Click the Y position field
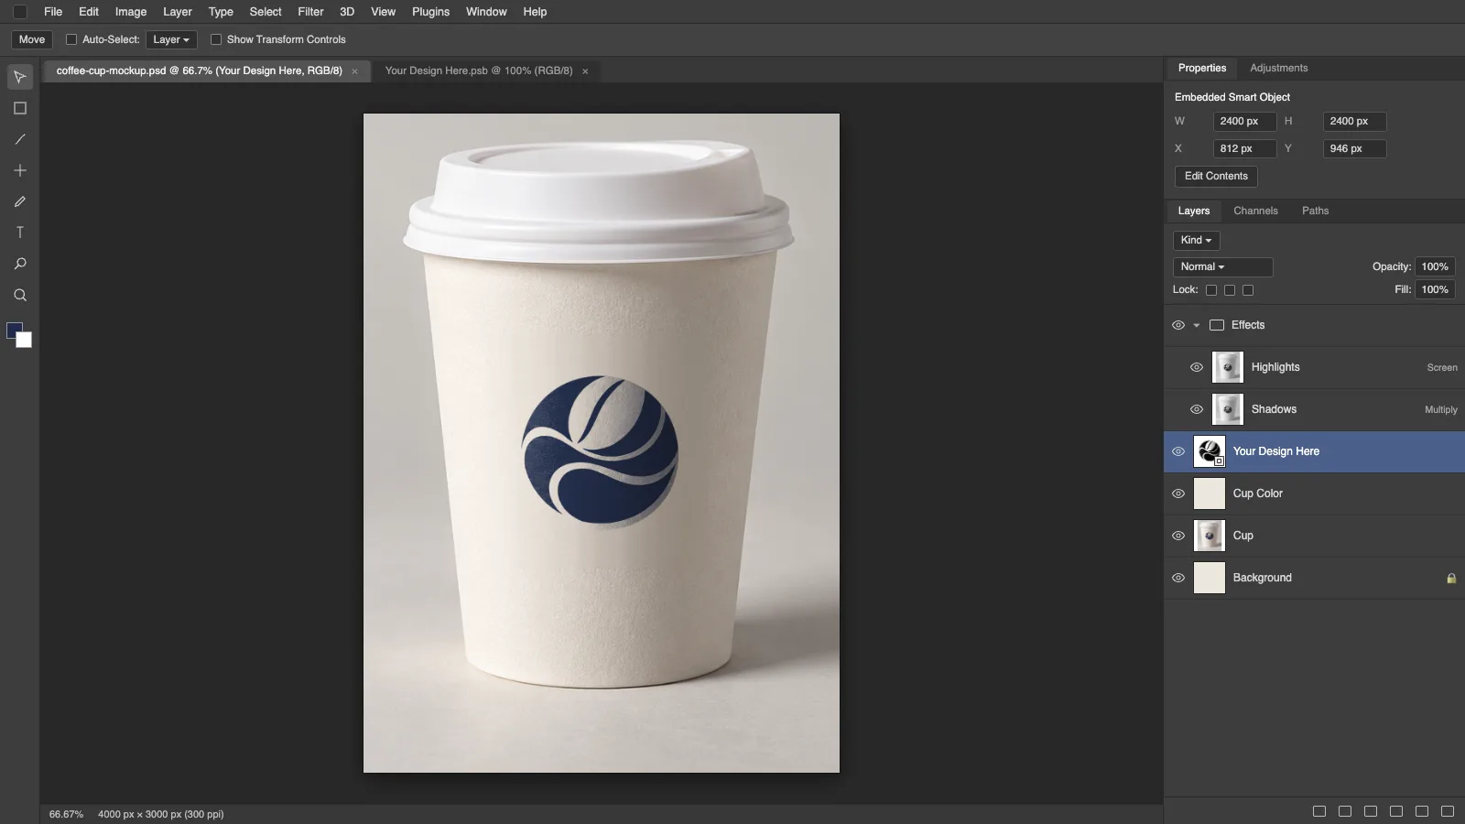Screen dimensions: 1465x824 tap(1354, 148)
